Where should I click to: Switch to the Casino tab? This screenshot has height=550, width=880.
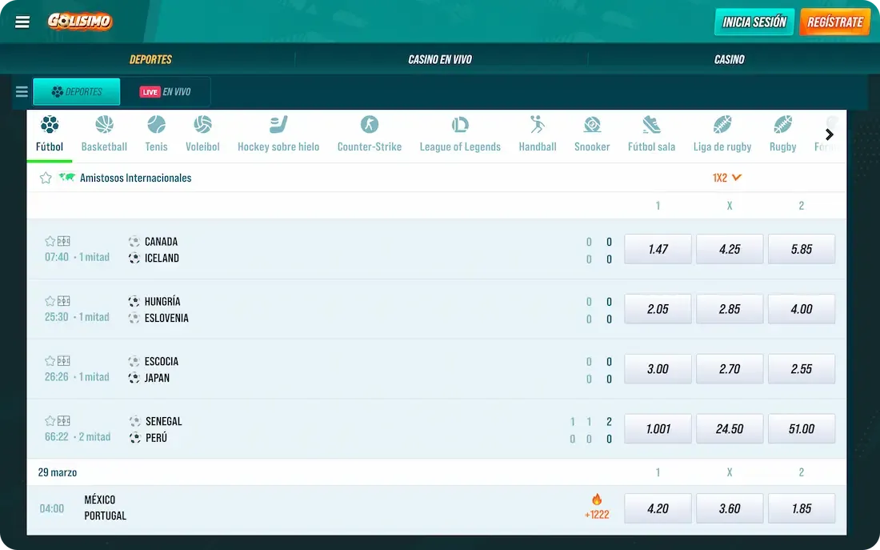coord(729,59)
